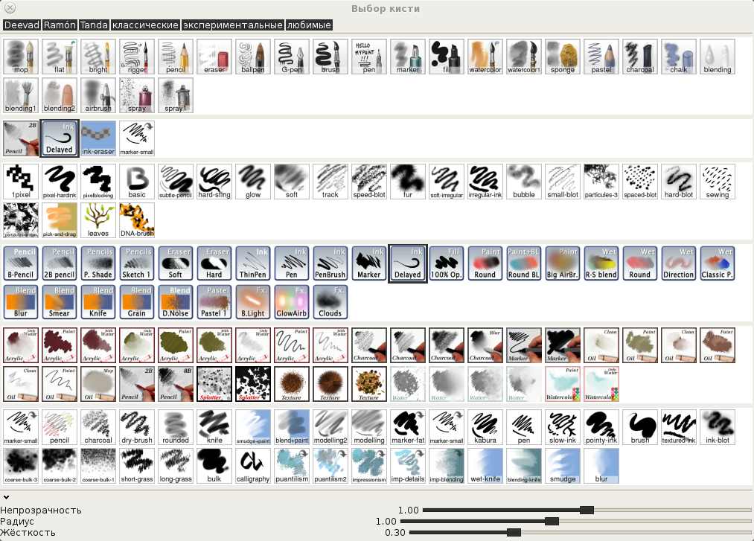Select the DNA-brush preset
The image size is (754, 541).
pyautogui.click(x=137, y=220)
